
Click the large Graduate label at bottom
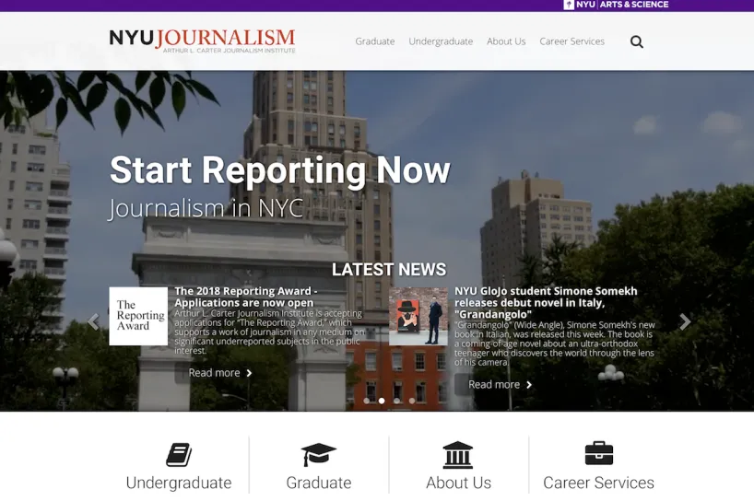318,483
